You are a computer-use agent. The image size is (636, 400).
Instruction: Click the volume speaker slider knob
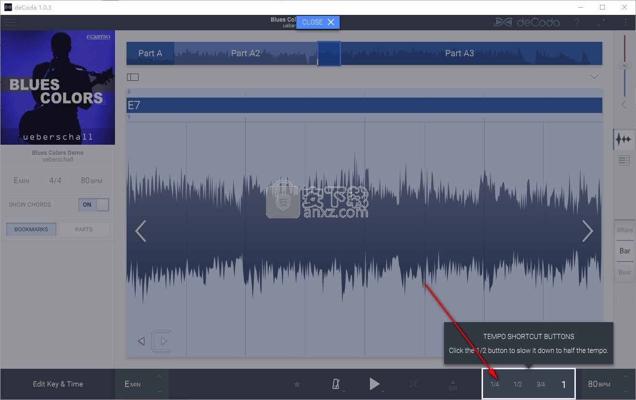[624, 66]
